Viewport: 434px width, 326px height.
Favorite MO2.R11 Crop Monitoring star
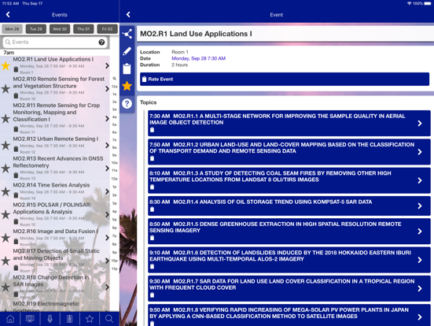coord(6,119)
